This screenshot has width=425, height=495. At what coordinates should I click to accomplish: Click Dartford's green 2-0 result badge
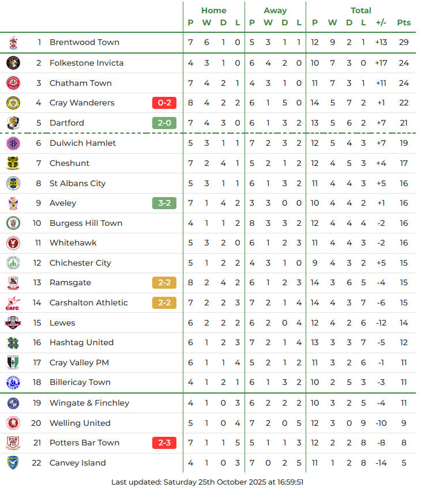tap(164, 123)
